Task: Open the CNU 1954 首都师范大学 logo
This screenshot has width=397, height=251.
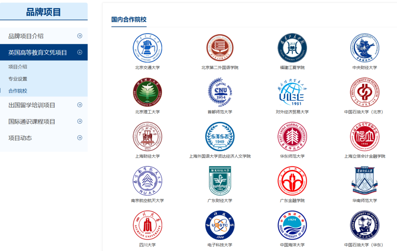Action: pos(220,92)
